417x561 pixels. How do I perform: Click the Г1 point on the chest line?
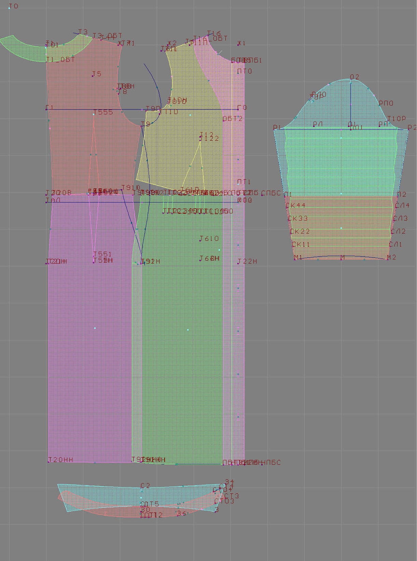46,109
